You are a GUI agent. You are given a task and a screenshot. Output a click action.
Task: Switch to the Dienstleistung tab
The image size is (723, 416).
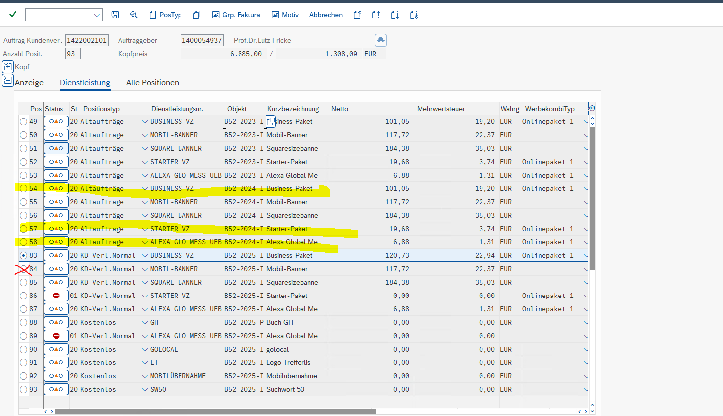pos(85,82)
